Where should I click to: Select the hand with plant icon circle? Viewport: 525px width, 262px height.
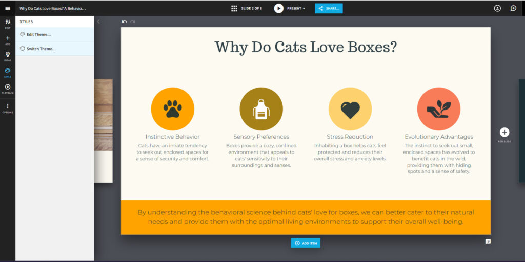[x=439, y=109]
